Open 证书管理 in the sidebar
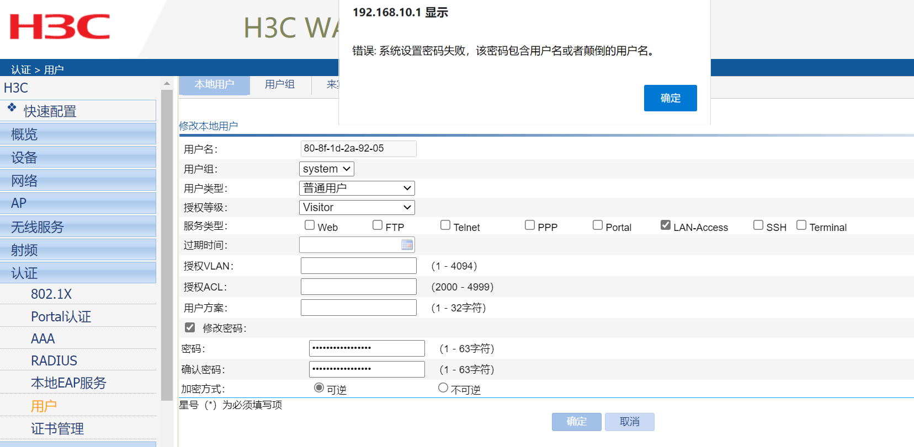 point(57,429)
